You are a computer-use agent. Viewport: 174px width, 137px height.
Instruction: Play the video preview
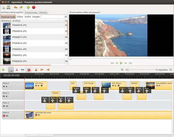click(121, 63)
